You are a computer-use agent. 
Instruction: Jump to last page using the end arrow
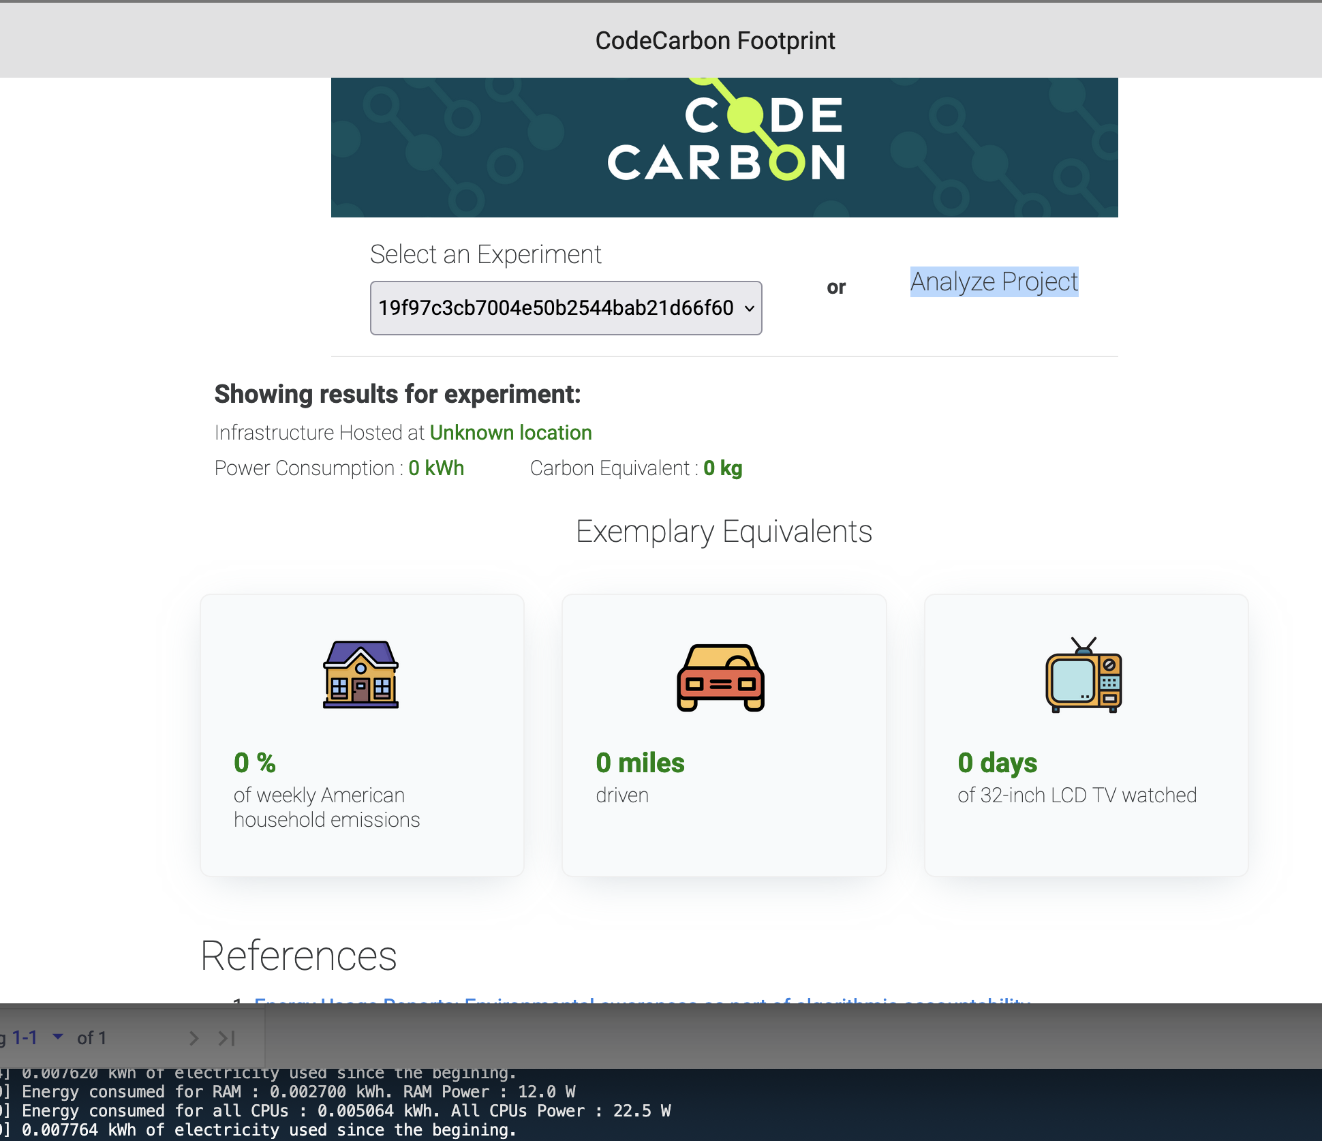226,1037
